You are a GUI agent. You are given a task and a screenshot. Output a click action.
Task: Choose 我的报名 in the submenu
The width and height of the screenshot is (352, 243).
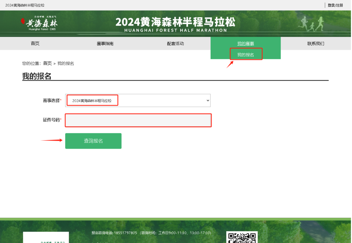point(246,55)
